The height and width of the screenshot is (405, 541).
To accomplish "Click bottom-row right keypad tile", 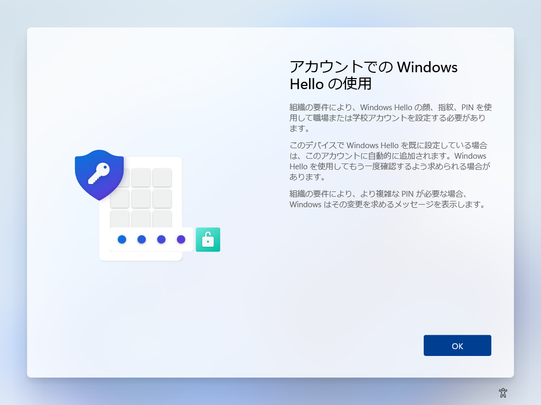I will [162, 219].
